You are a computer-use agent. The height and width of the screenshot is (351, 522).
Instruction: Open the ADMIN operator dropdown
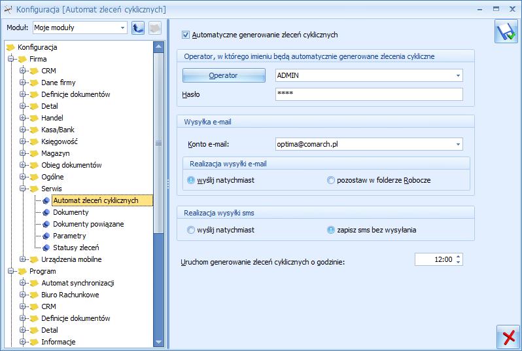point(458,76)
